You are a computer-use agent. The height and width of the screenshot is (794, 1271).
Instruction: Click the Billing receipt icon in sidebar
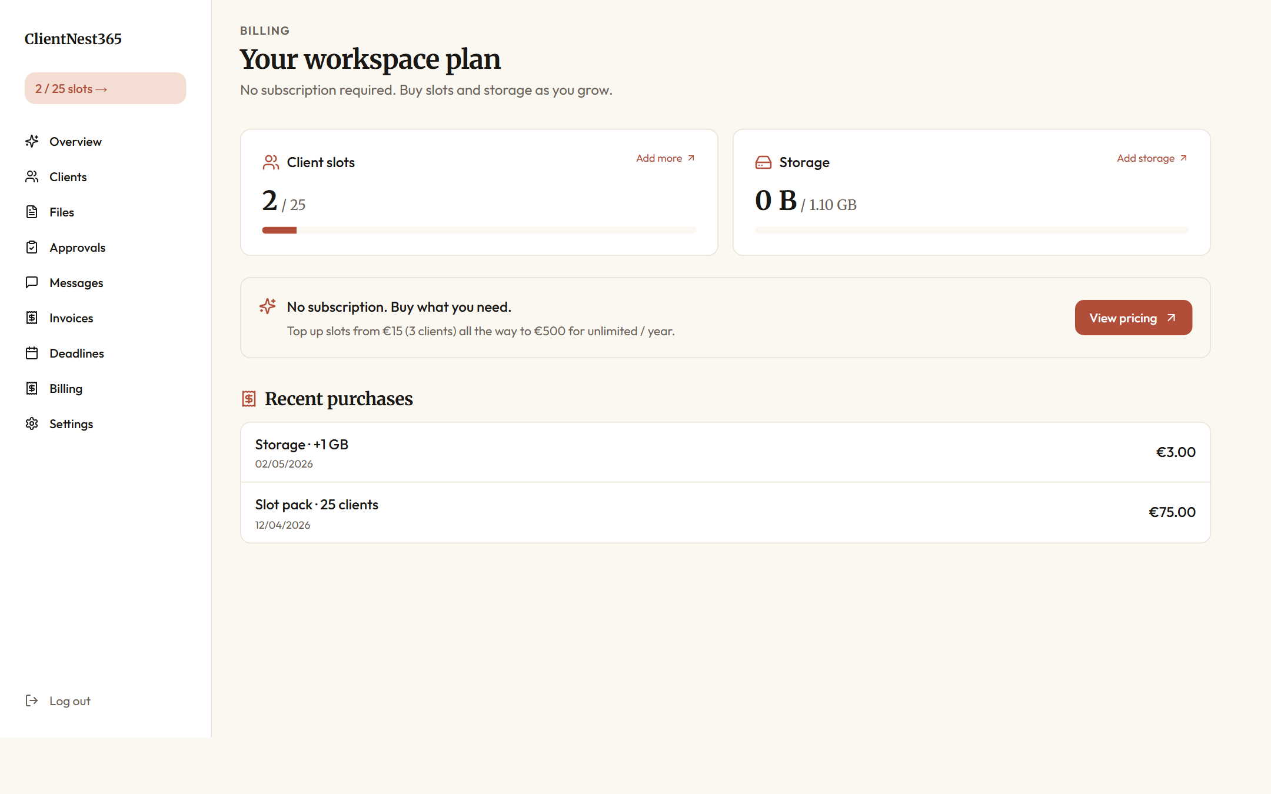pyautogui.click(x=32, y=388)
